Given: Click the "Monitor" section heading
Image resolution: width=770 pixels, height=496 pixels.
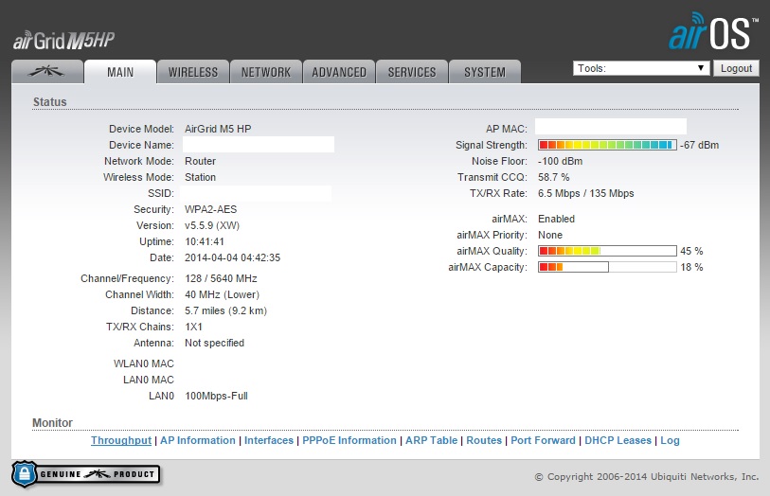Looking at the screenshot, I should coord(52,423).
